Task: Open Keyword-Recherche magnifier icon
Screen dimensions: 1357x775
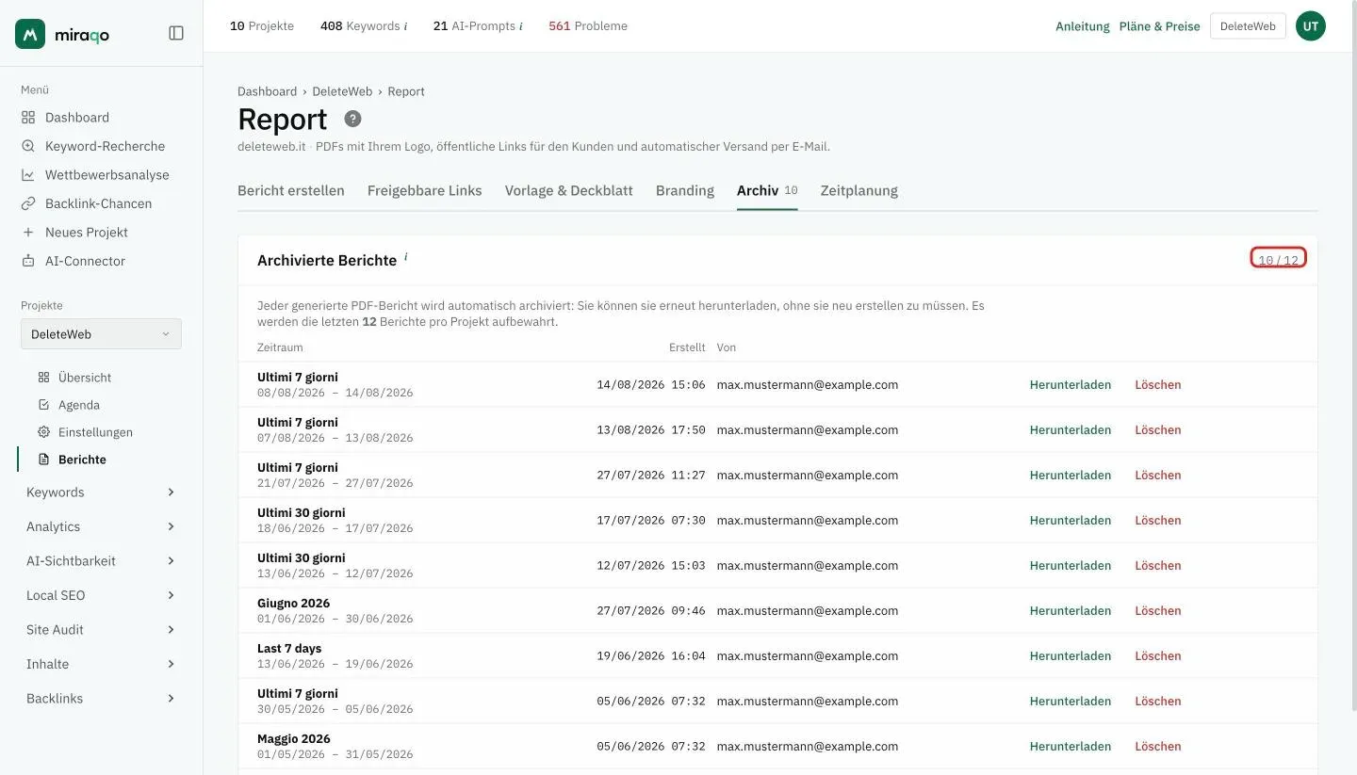Action: 28,146
